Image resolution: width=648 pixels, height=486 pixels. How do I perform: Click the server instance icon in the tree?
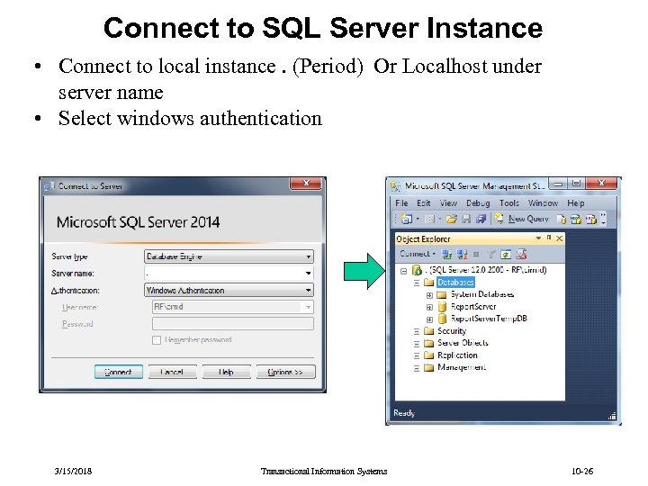(417, 270)
